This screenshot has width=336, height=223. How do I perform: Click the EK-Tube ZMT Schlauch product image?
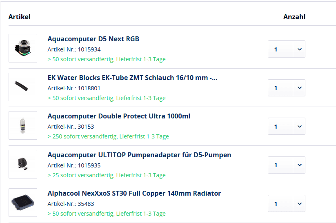[23, 87]
